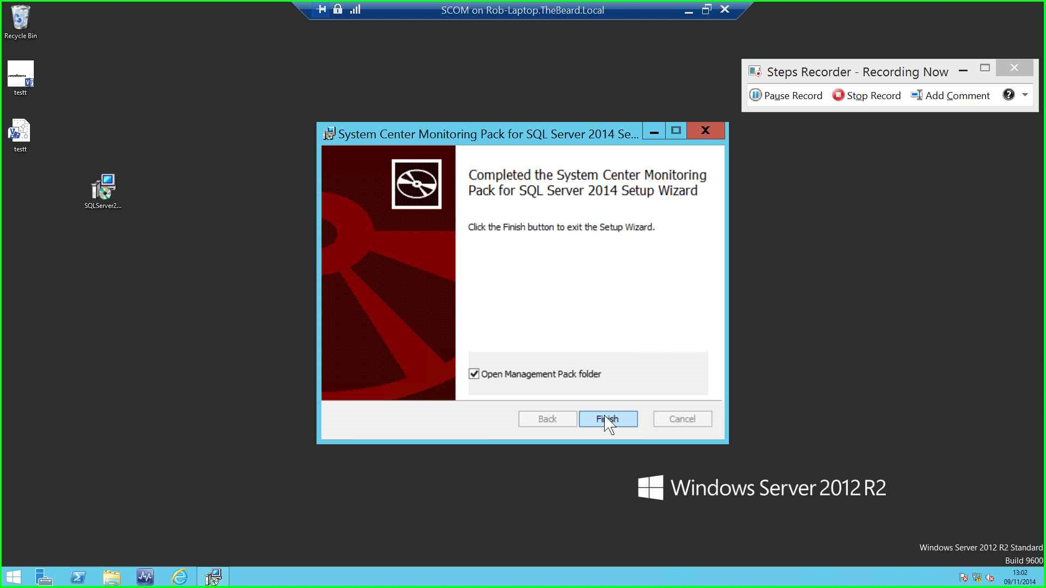
Task: Open the Operations Console taskbar icon
Action: (145, 577)
